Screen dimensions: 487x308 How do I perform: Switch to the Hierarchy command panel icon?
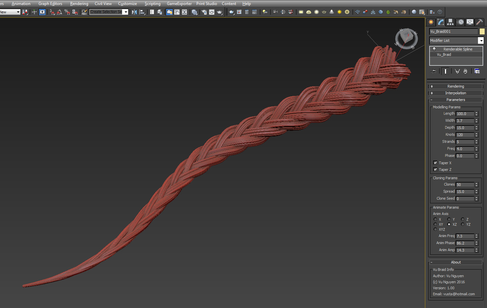(450, 22)
